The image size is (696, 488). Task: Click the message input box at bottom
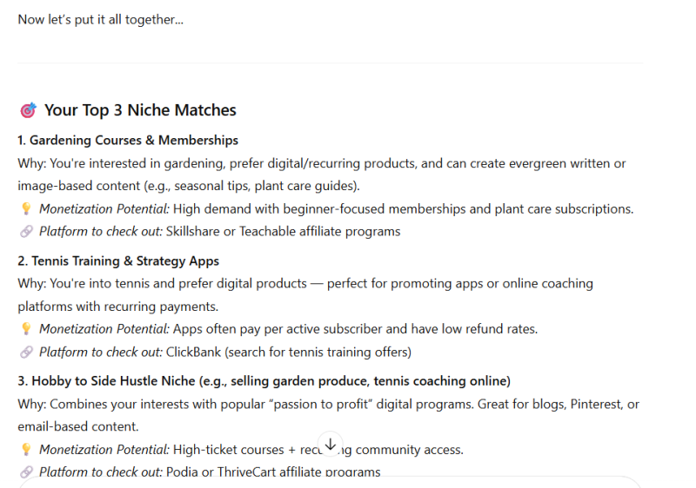(x=331, y=483)
